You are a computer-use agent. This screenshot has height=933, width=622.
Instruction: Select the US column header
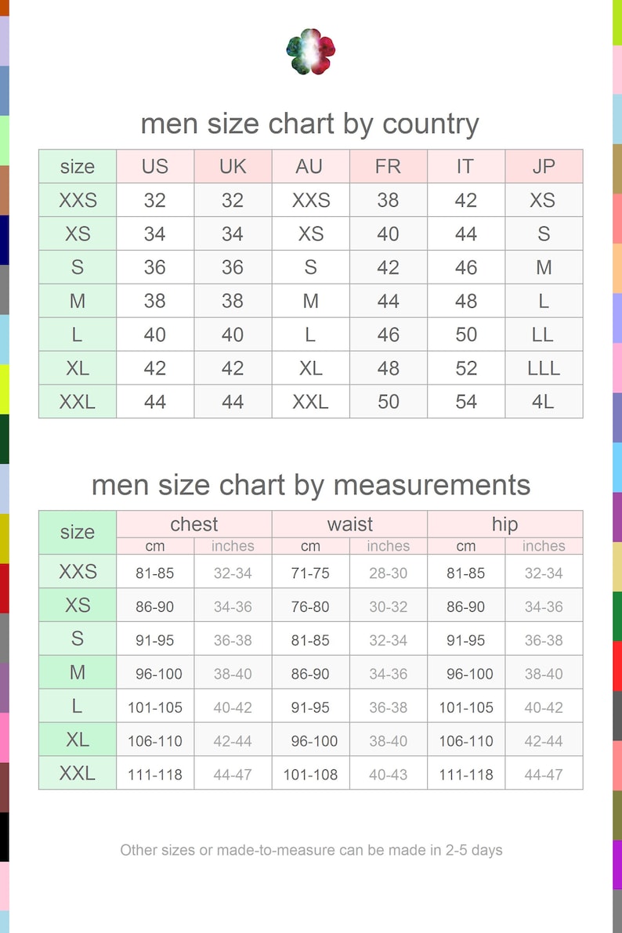coord(155,166)
